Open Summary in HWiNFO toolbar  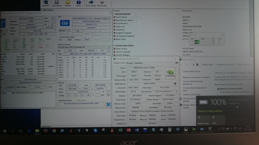(x=46, y=3)
